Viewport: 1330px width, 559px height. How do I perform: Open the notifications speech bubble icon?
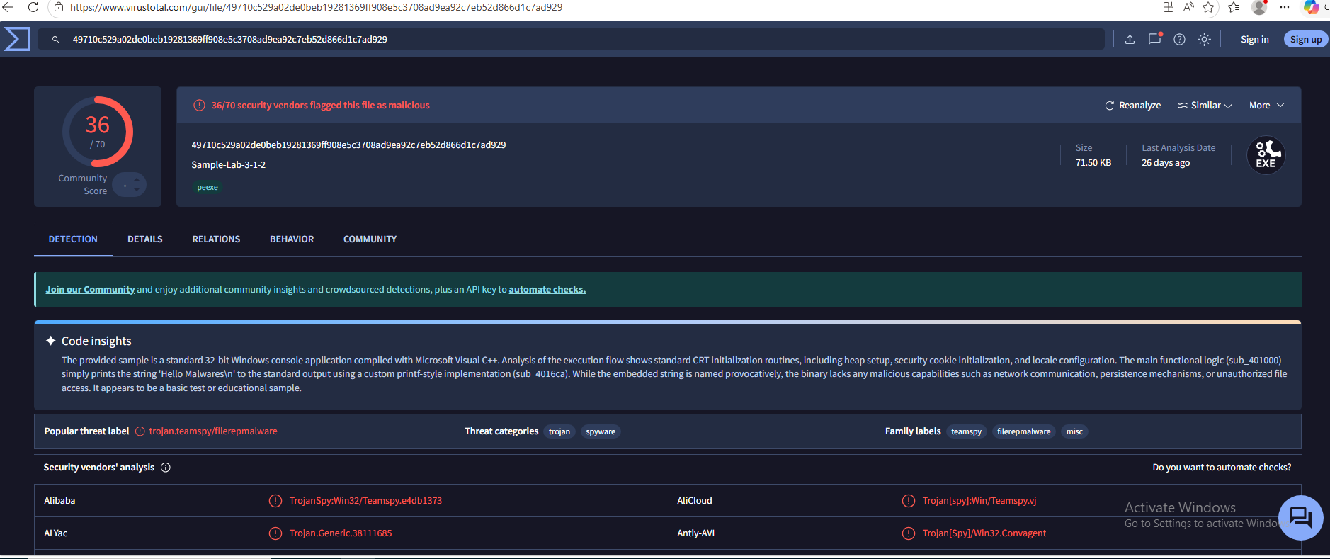[1154, 39]
